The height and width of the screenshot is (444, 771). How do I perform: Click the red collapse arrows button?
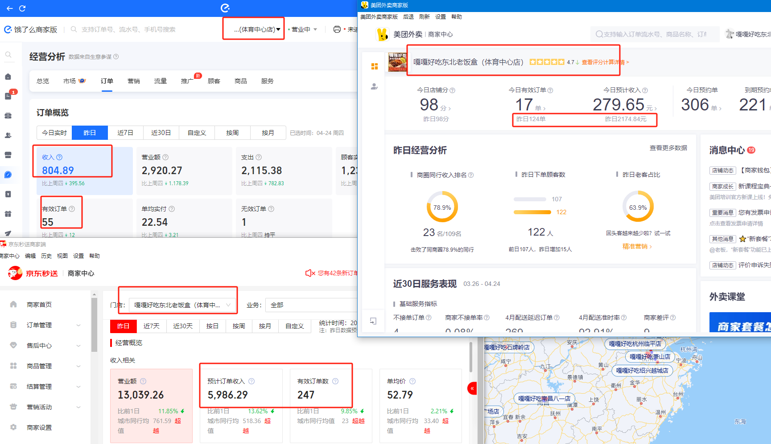[472, 389]
